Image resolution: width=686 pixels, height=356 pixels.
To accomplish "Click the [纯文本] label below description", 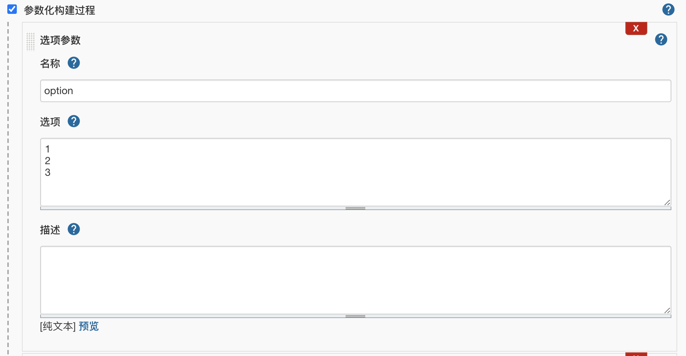I will point(58,326).
